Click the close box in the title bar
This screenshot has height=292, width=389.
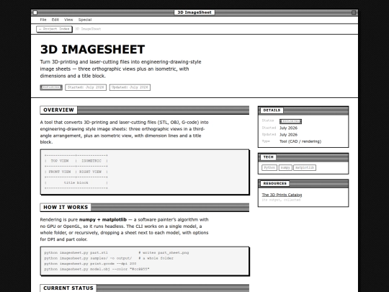[x=35, y=12]
